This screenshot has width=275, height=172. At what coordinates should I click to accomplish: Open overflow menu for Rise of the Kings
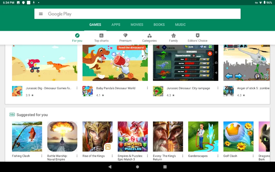click(112, 156)
